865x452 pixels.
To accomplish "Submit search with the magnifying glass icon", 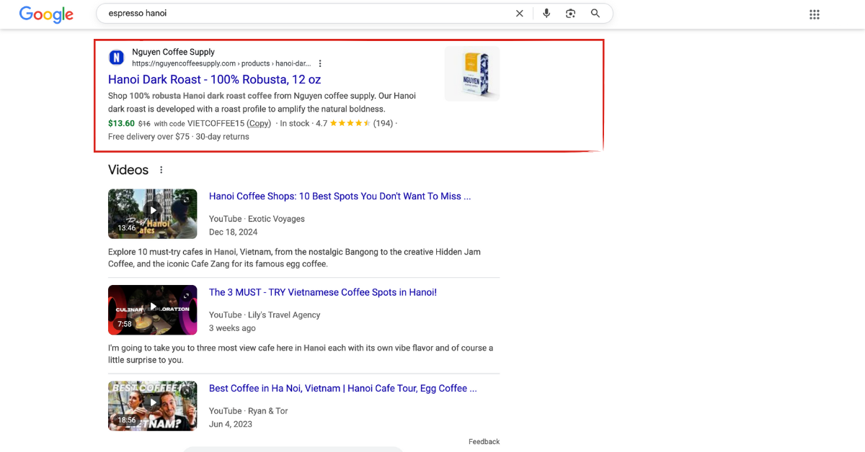I will click(595, 13).
